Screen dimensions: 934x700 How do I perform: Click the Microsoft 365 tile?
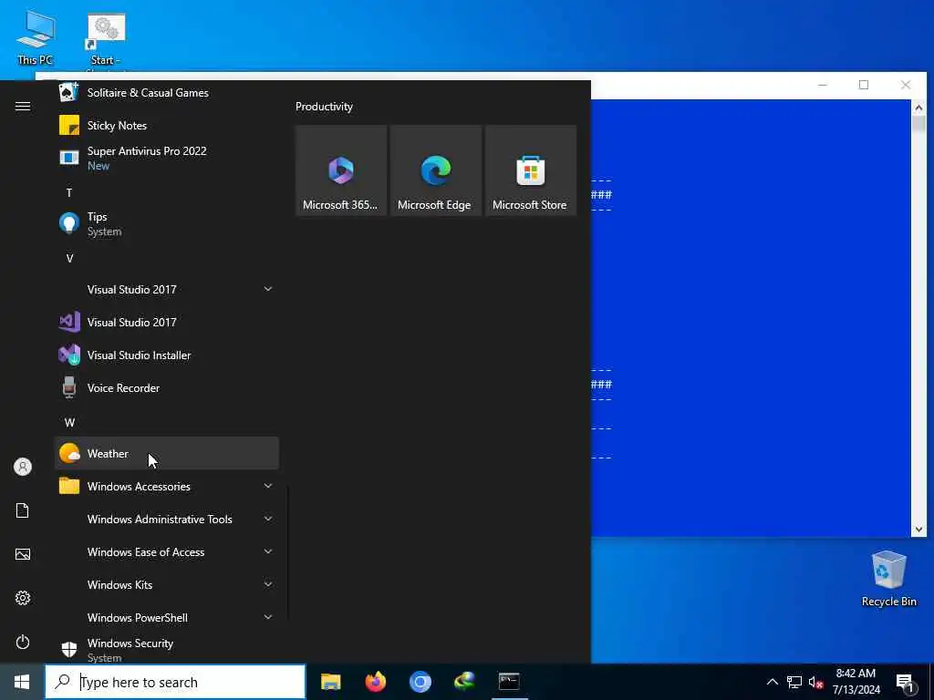tap(341, 170)
